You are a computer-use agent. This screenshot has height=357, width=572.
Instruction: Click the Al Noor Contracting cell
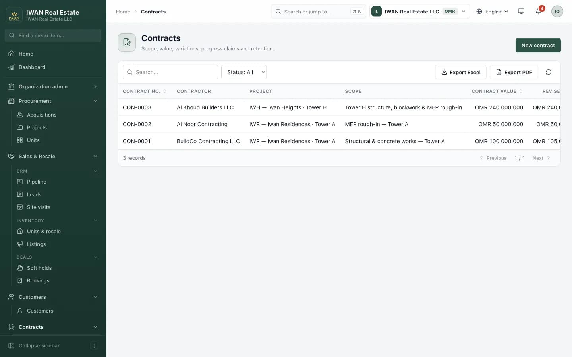(202, 124)
